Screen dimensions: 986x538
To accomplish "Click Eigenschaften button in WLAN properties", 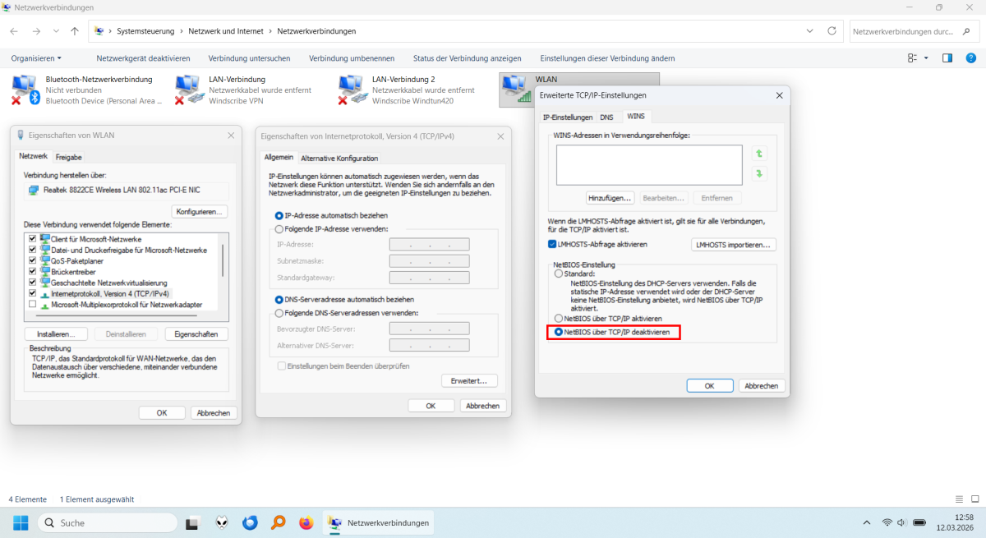I will 196,334.
